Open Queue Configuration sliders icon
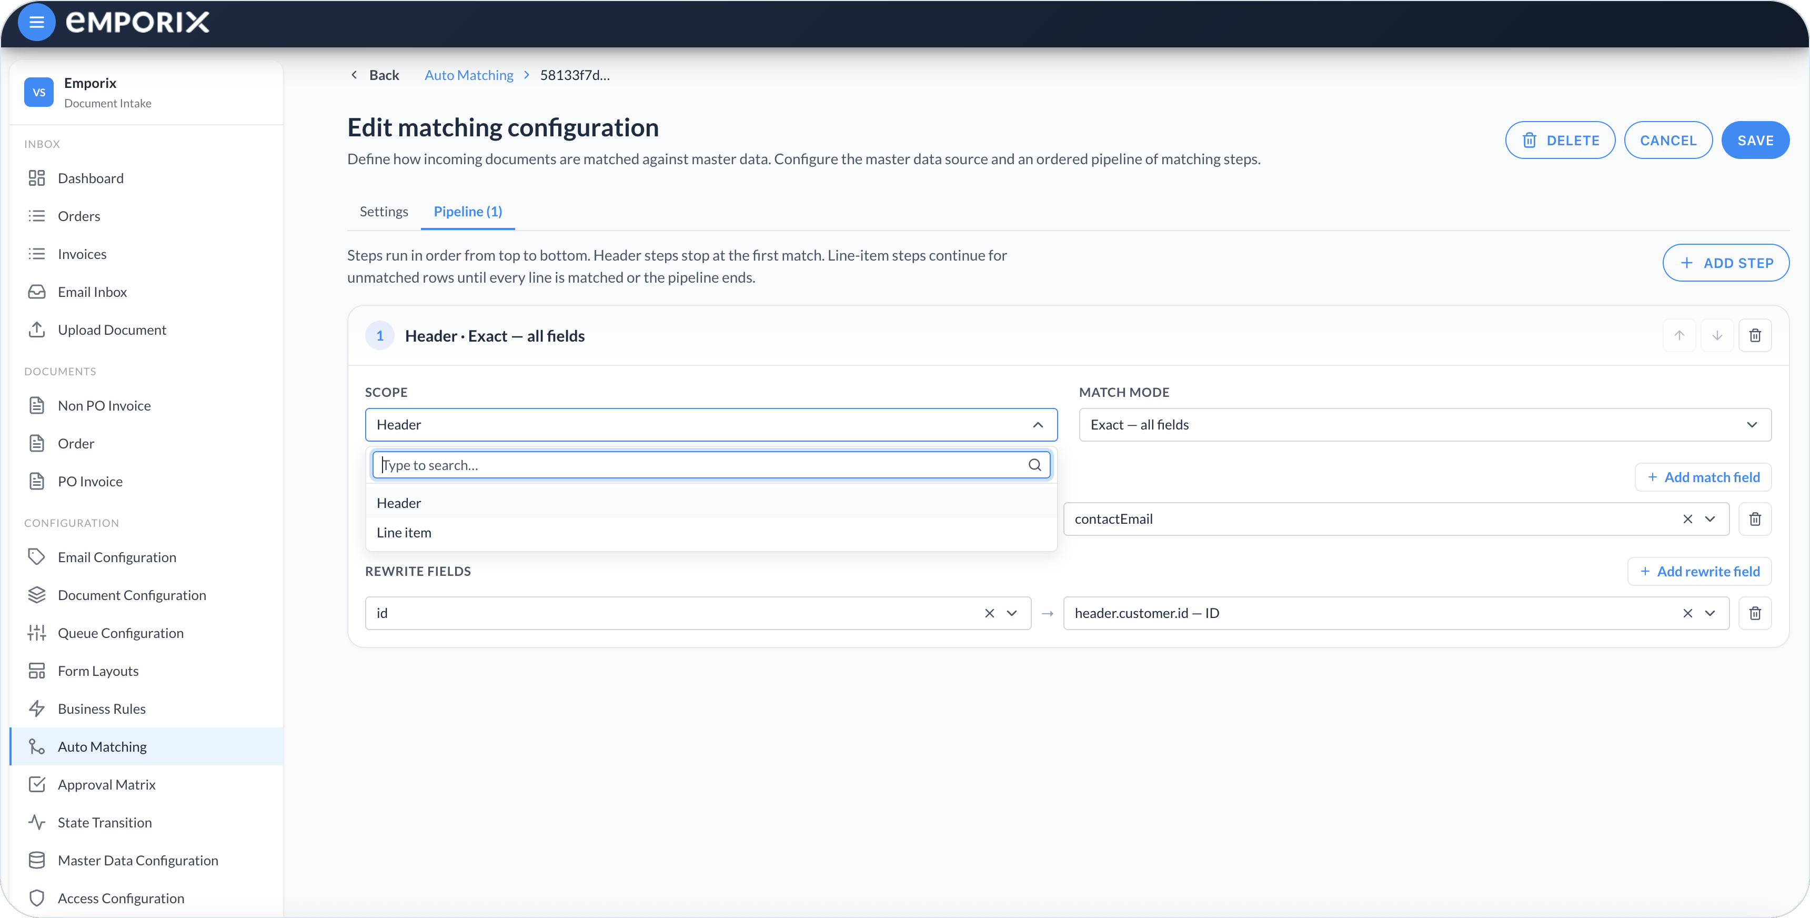 pyautogui.click(x=36, y=633)
